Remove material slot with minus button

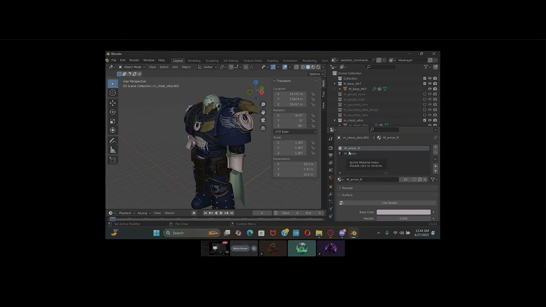tap(436, 152)
